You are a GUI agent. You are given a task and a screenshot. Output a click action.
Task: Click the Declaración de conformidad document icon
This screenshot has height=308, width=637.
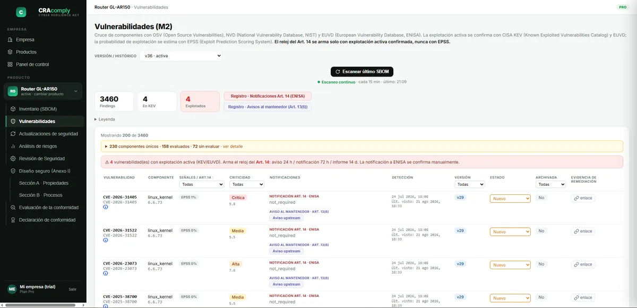tap(13, 220)
